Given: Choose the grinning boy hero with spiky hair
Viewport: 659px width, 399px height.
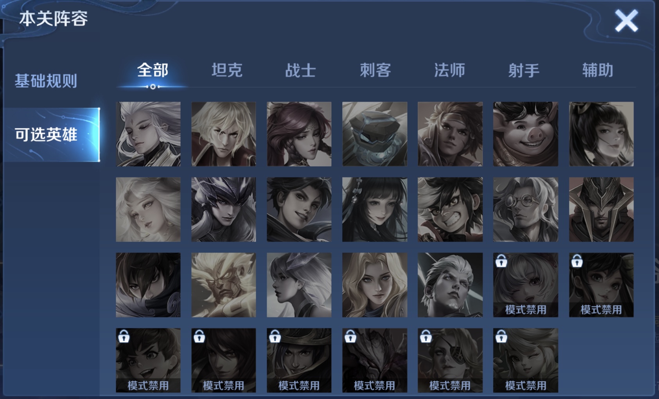Looking at the screenshot, I should click(x=450, y=209).
